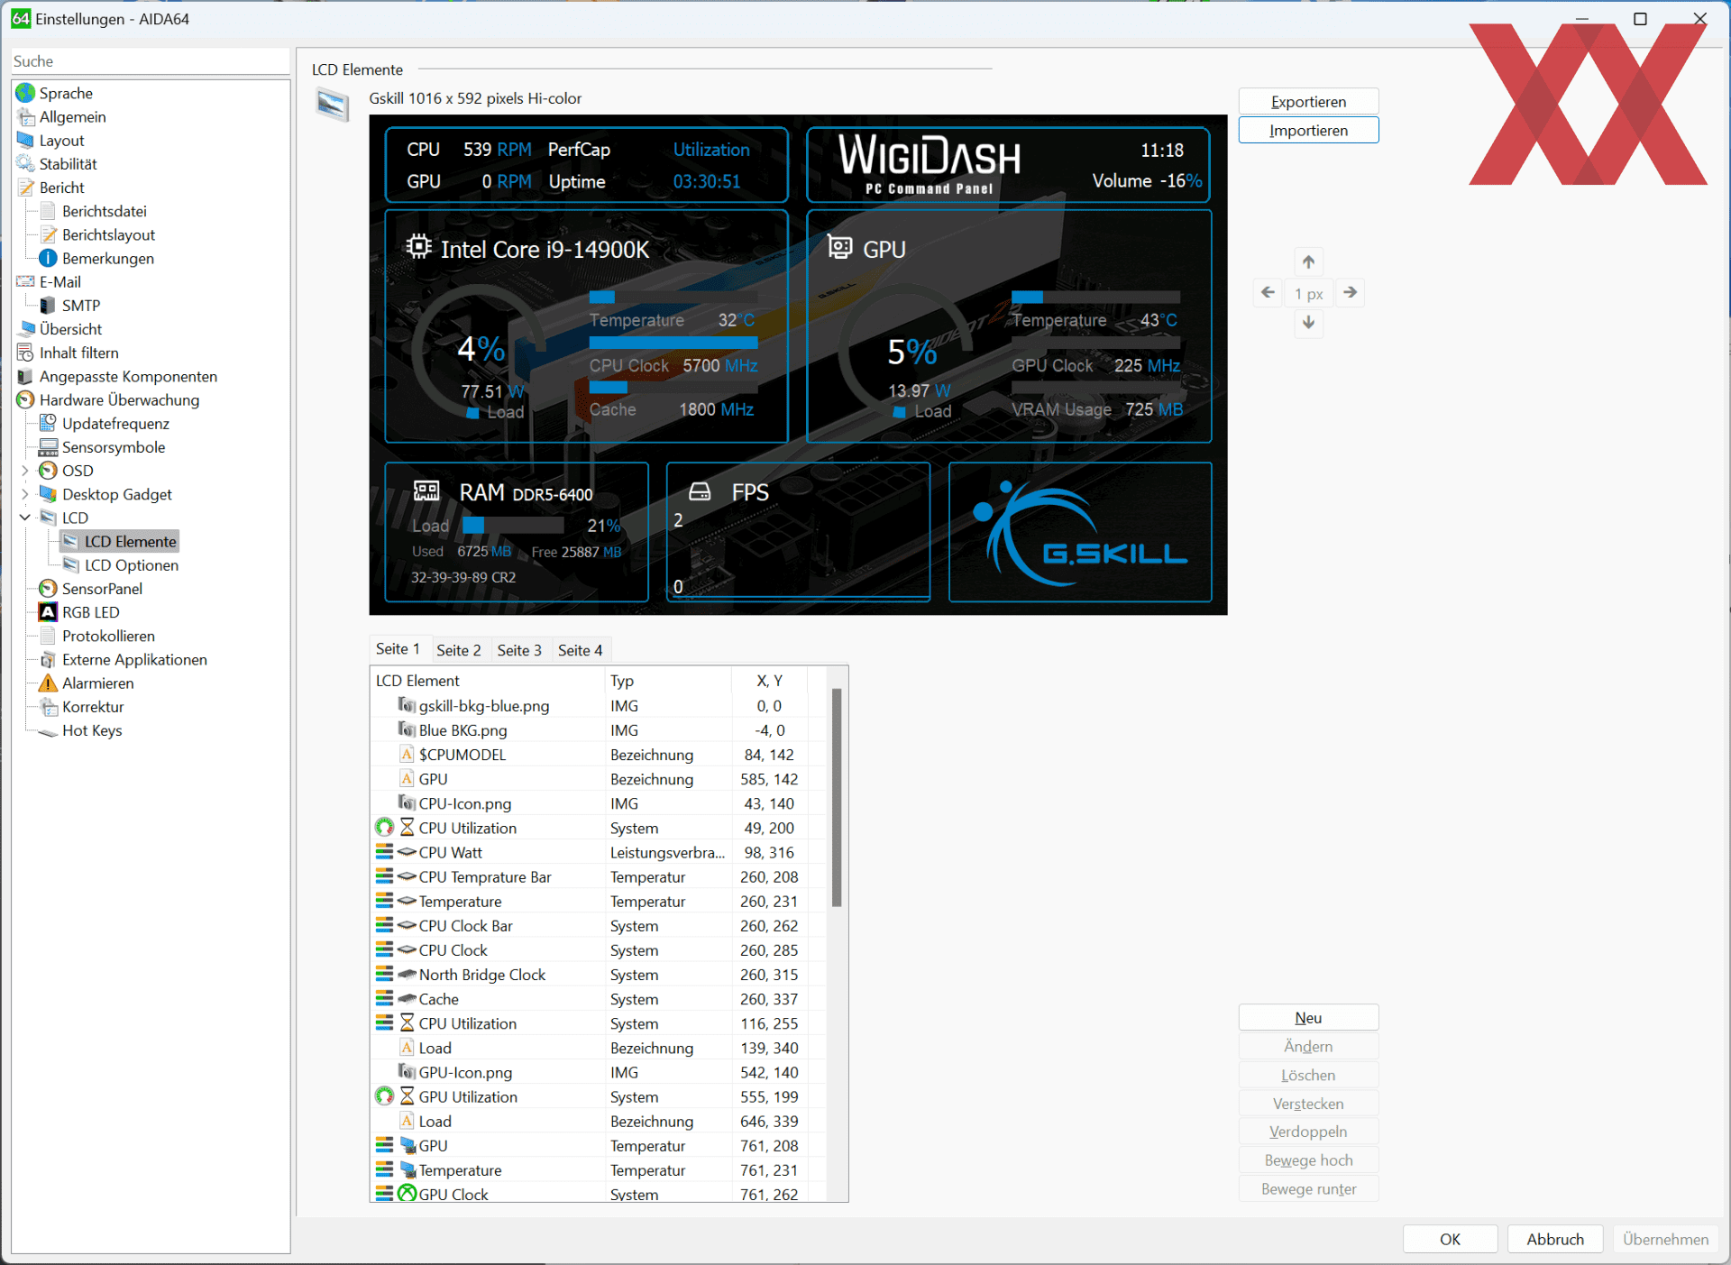
Task: Expand the OSD tree node
Action: [25, 471]
